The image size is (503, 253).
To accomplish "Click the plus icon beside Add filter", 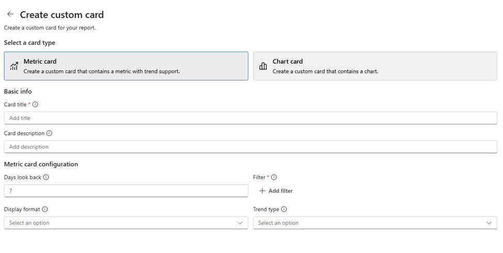I will (x=262, y=191).
